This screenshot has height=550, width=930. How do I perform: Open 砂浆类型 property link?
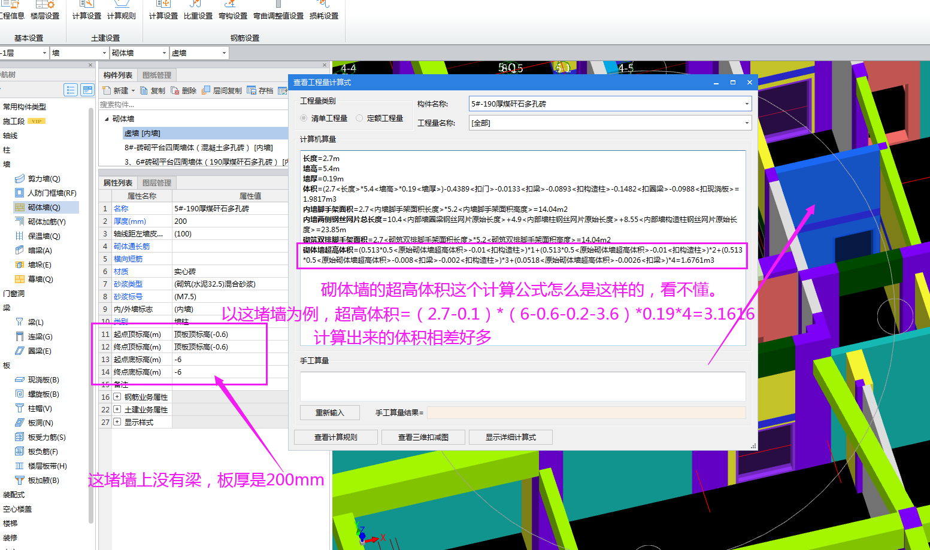[x=128, y=284]
